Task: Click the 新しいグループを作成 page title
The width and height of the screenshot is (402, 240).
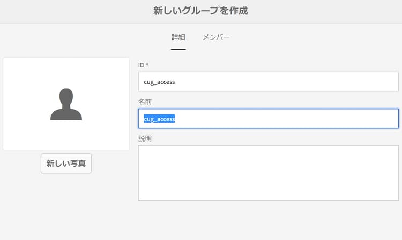Action: 200,11
